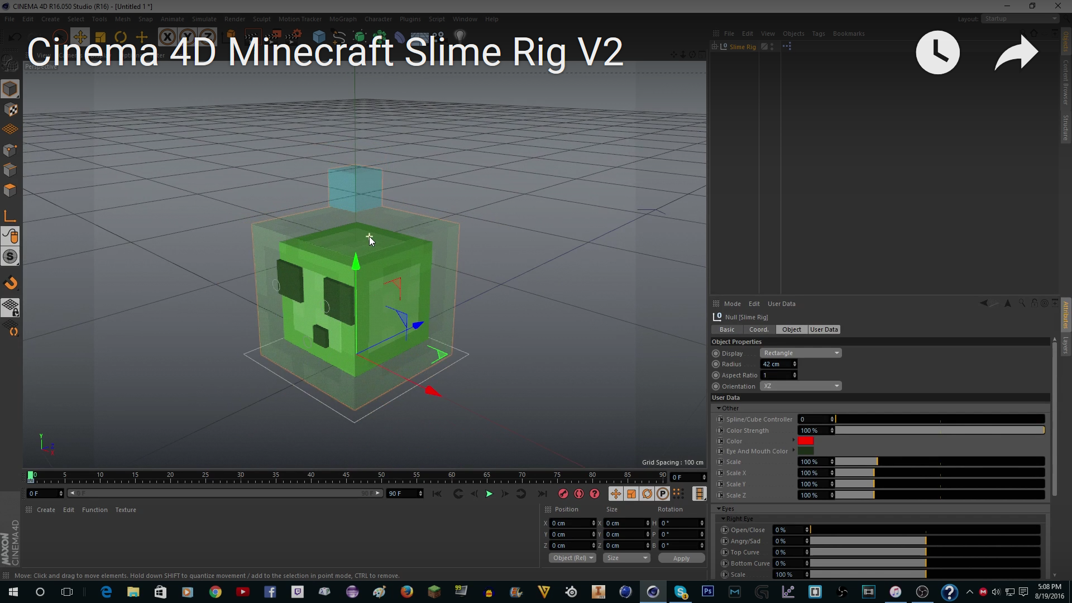The height and width of the screenshot is (603, 1072).
Task: Toggle the Z-axis lock icon
Action: (207, 37)
